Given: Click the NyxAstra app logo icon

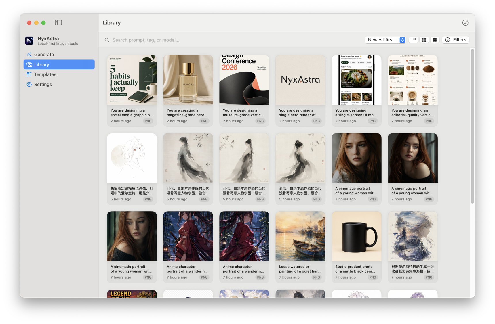Looking at the screenshot, I should click(29, 41).
